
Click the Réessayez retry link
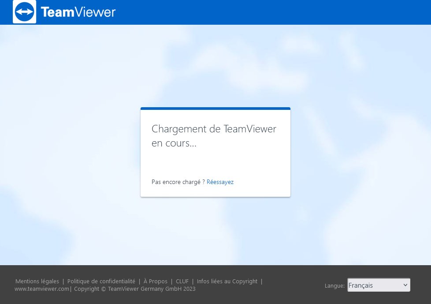tap(220, 182)
